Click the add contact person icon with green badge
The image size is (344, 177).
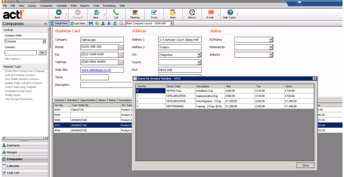tap(103, 23)
